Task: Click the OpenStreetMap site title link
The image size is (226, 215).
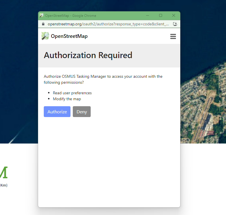Action: click(69, 36)
